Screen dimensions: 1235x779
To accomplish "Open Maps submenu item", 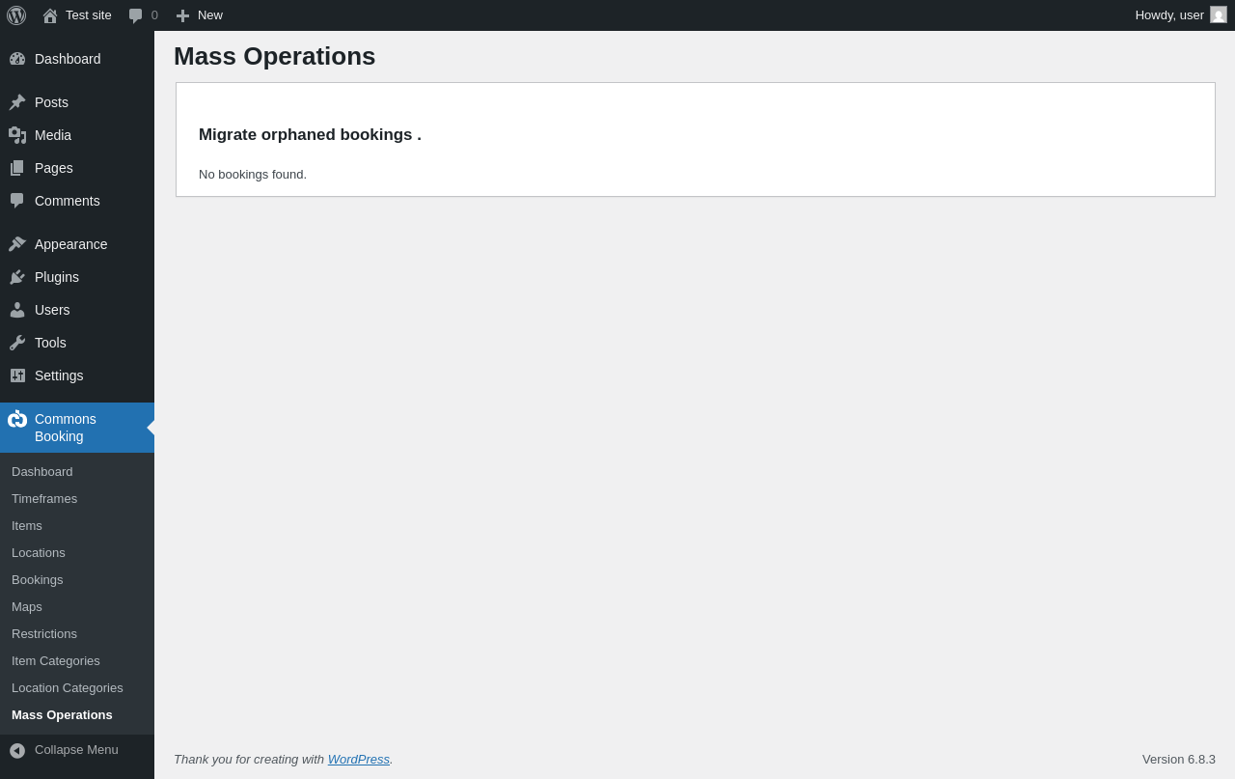I will coord(27,607).
